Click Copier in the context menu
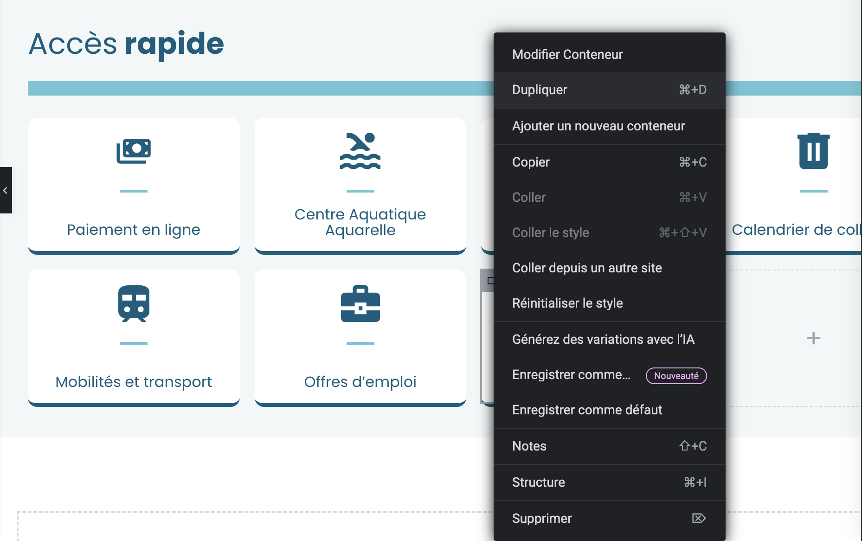862x541 pixels. point(531,162)
